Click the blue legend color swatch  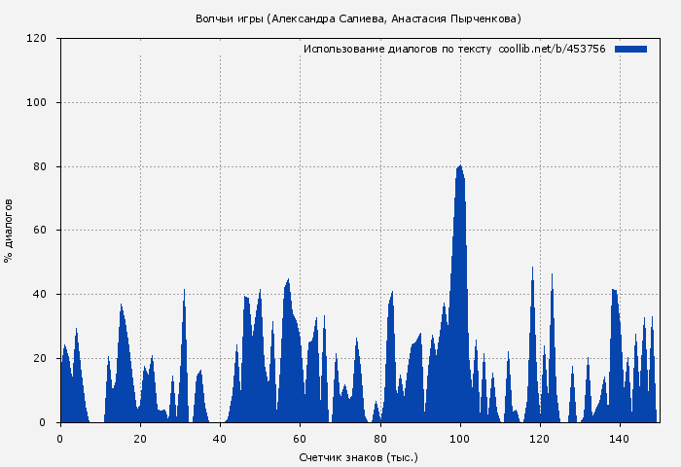coord(630,49)
